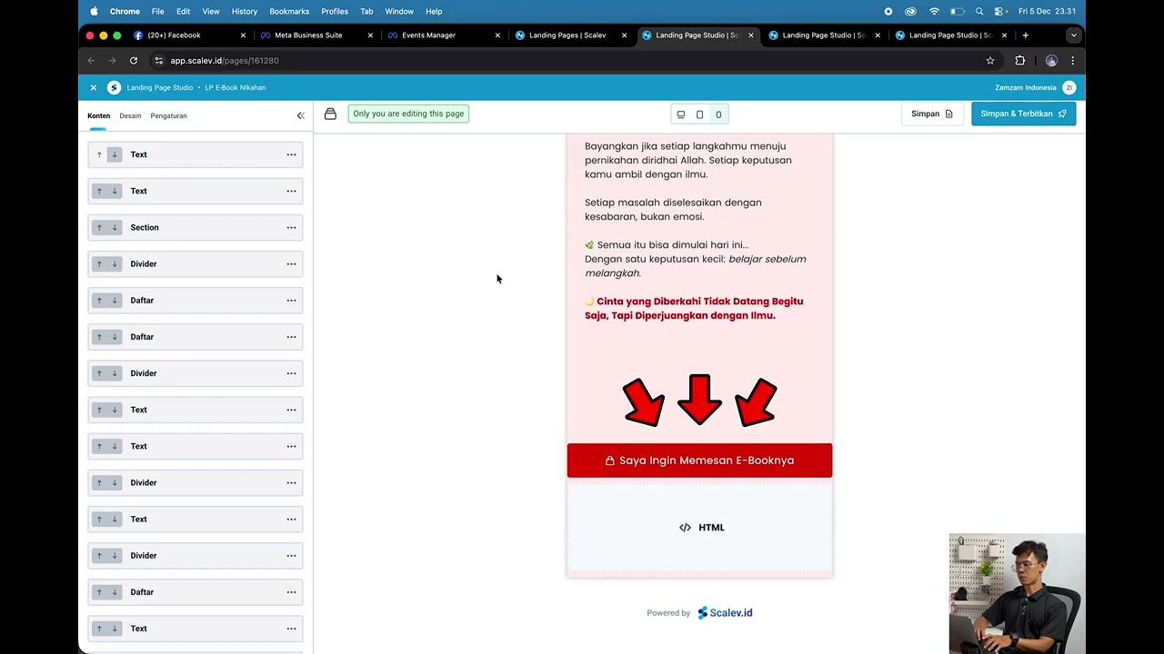Select the red arrows image in preview

(x=699, y=401)
